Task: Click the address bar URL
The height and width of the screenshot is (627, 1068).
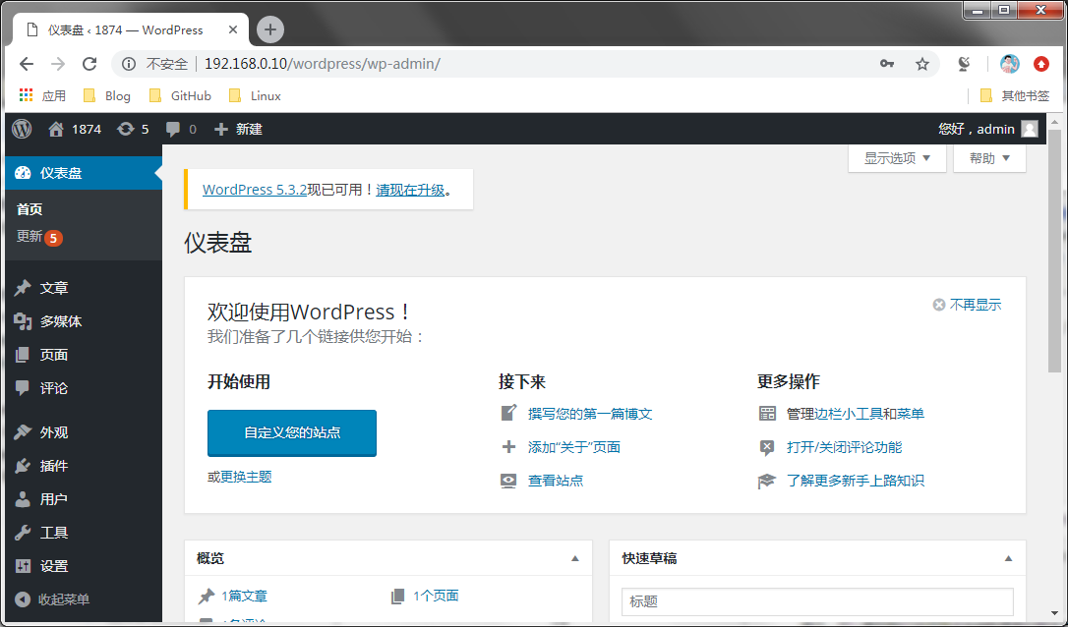Action: coord(323,64)
